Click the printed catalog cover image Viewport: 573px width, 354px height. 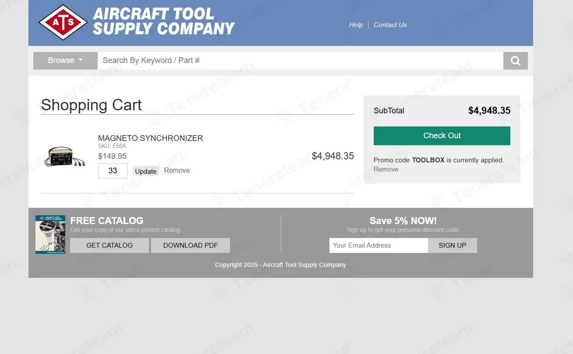(50, 235)
